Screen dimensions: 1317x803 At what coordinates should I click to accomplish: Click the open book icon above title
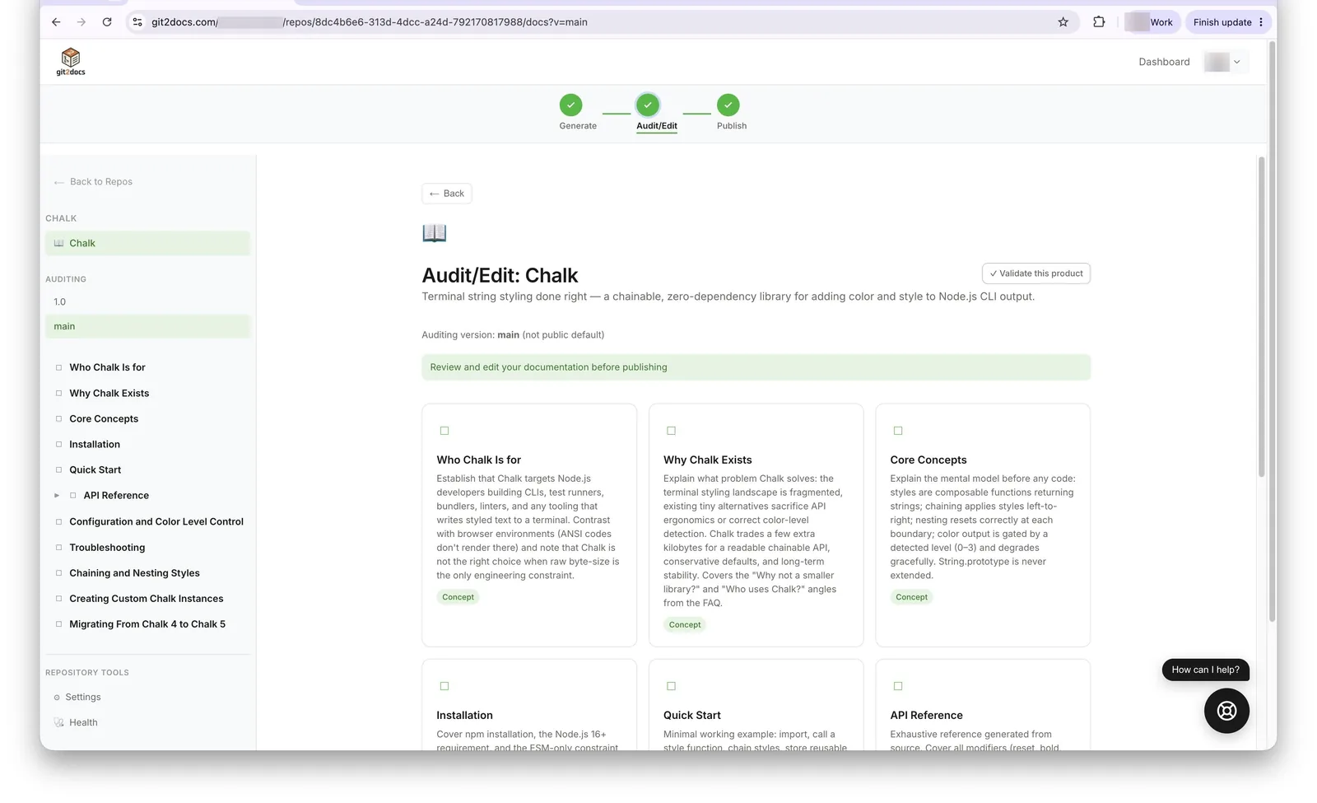click(x=434, y=233)
